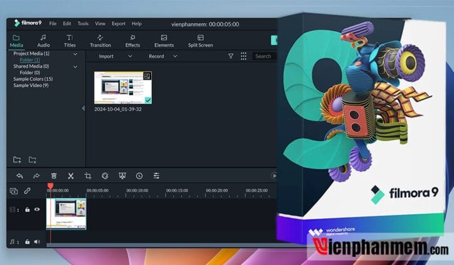The width and height of the screenshot is (454, 265).
Task: Open the Elements tab
Action: (x=164, y=41)
